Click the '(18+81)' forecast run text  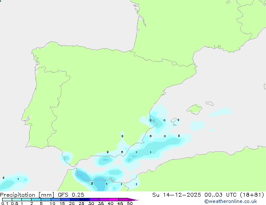(x=252, y=195)
